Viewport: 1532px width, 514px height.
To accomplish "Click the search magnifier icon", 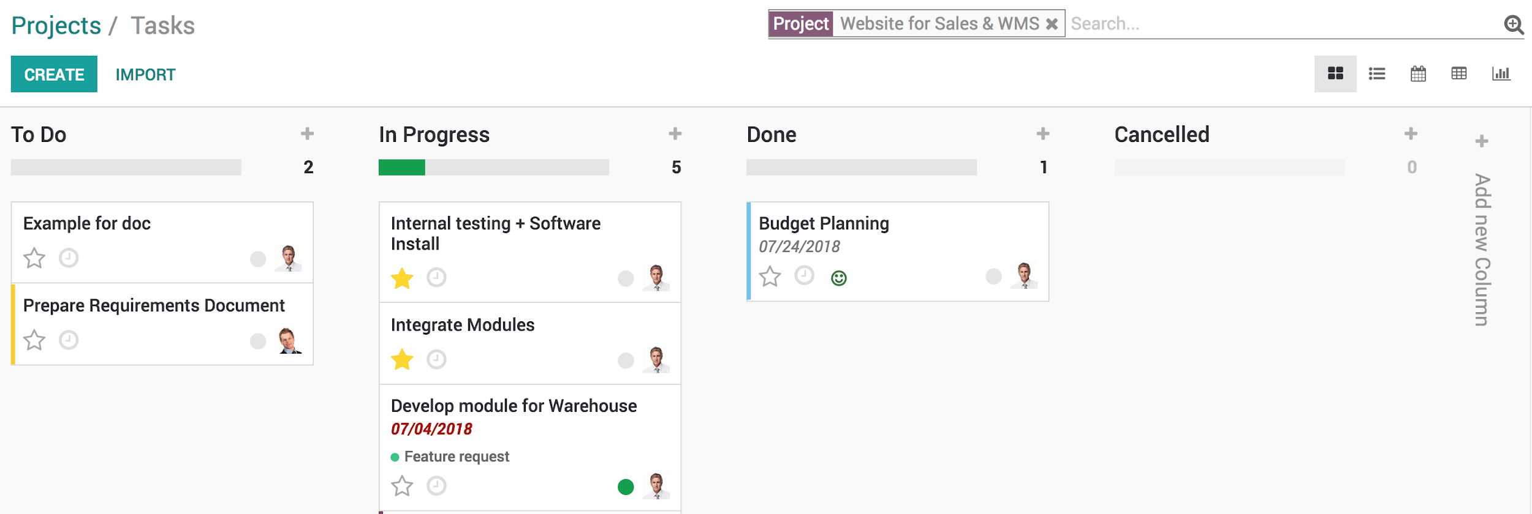I will click(1514, 24).
